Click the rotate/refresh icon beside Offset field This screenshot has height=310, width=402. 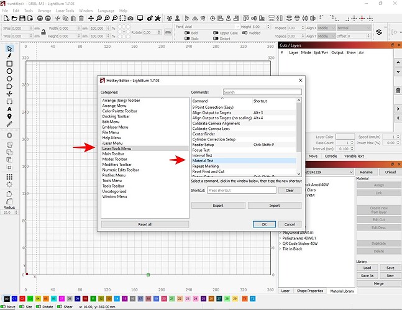pyautogui.click(x=379, y=32)
